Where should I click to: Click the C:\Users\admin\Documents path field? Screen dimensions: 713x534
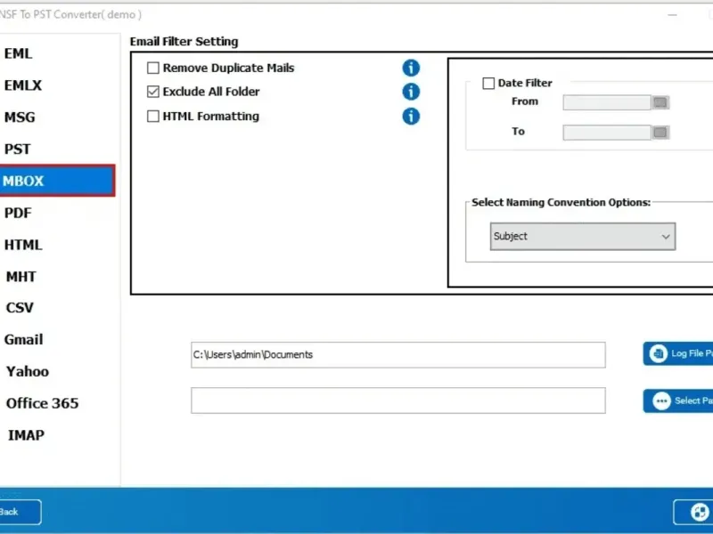tap(397, 355)
